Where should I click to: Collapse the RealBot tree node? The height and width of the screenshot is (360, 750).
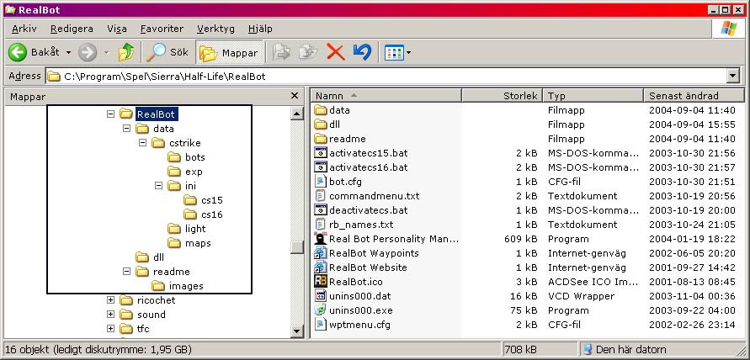[x=110, y=114]
